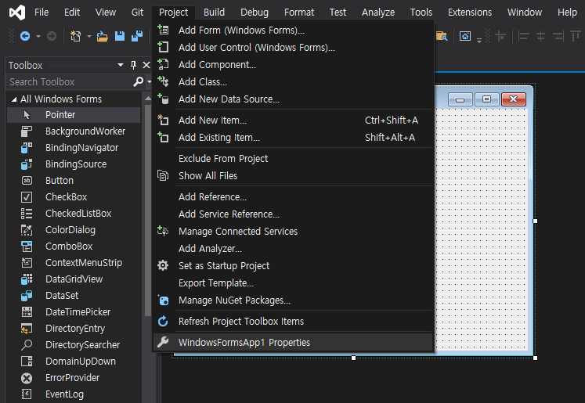Viewport: 585px width, 403px height.
Task: Open the Toolbox window position dropdown arrow
Action: 120,65
